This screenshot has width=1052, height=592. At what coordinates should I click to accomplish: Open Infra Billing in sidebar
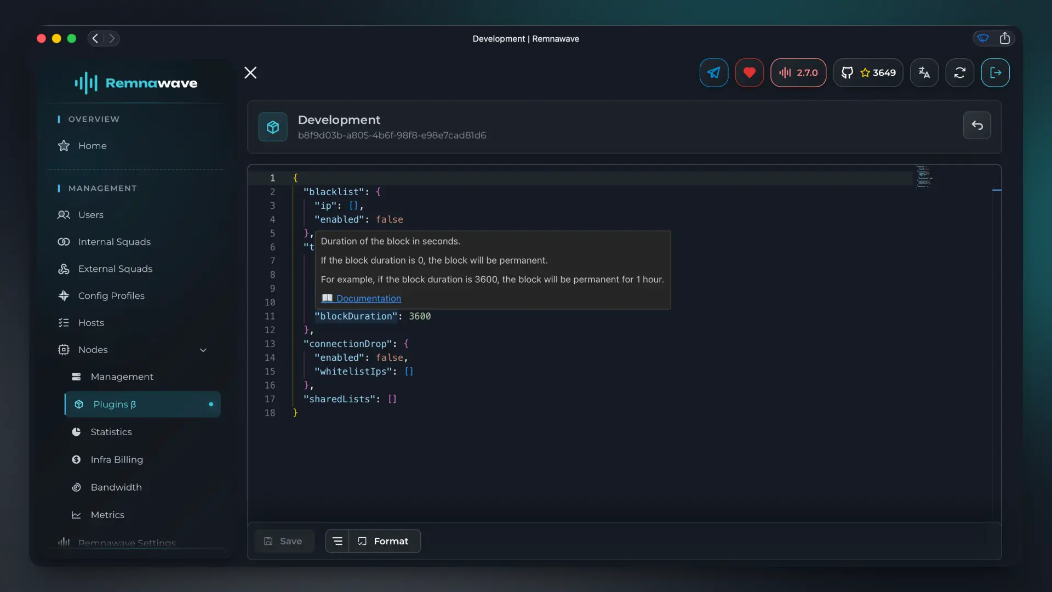[x=117, y=459]
